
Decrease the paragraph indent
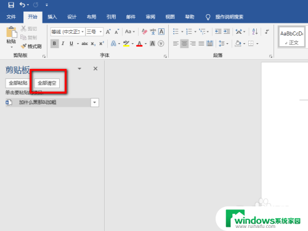point(218,31)
